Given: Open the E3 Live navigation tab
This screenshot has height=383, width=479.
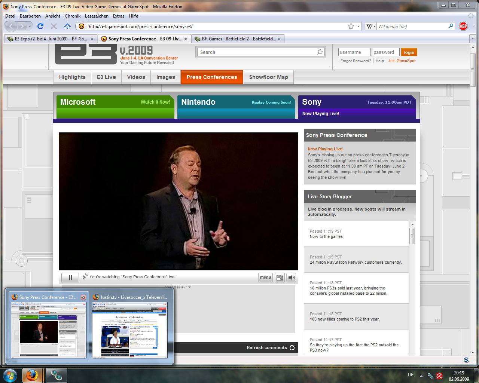Looking at the screenshot, I should [x=106, y=77].
